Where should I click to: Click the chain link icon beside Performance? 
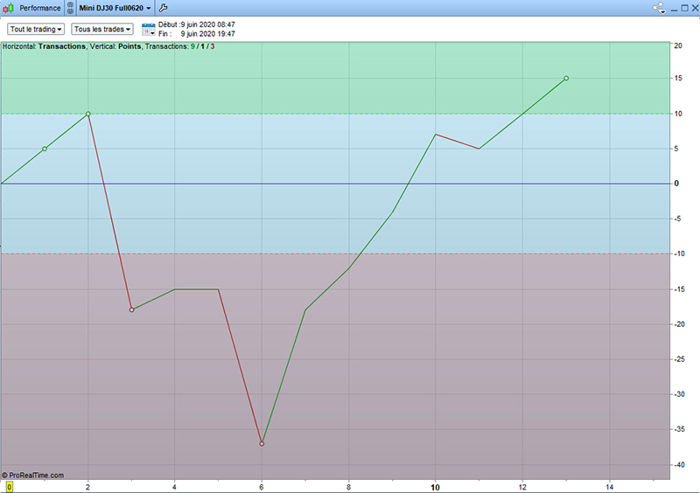click(x=70, y=8)
